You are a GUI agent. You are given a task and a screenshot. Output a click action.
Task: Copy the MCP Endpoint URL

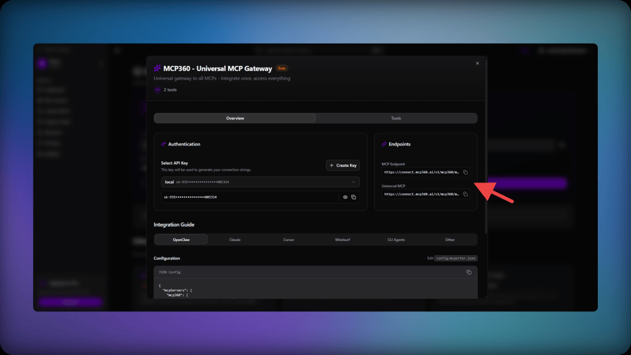pos(465,173)
